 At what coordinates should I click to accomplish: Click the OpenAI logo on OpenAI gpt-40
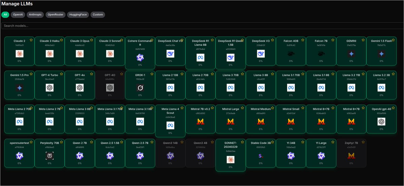click(x=381, y=121)
